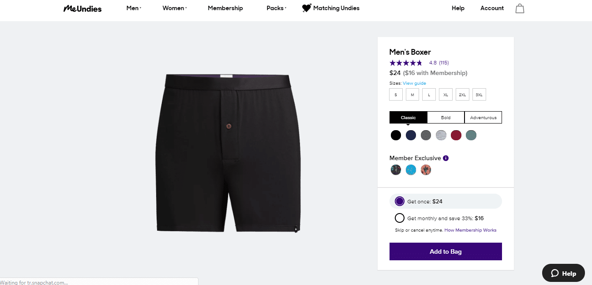Click the Add to Bag button

(x=446, y=251)
